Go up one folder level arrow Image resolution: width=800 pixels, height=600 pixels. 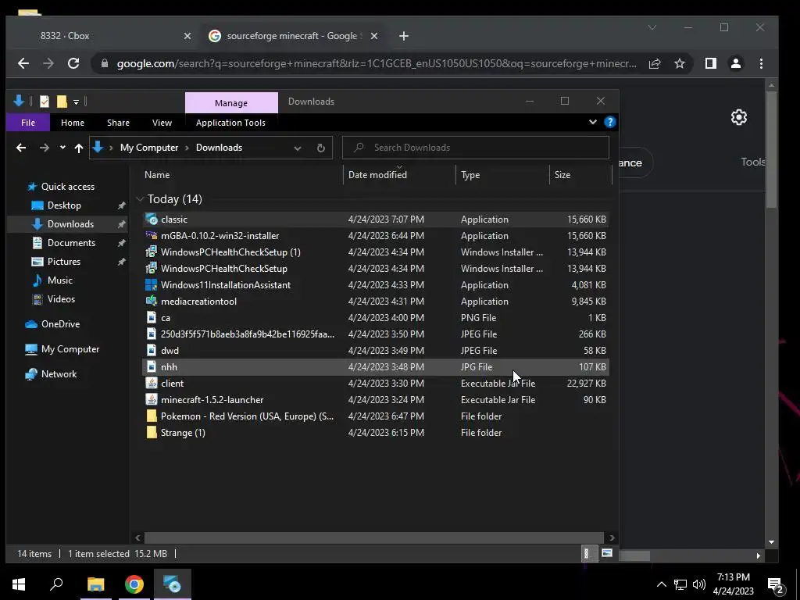tap(79, 148)
